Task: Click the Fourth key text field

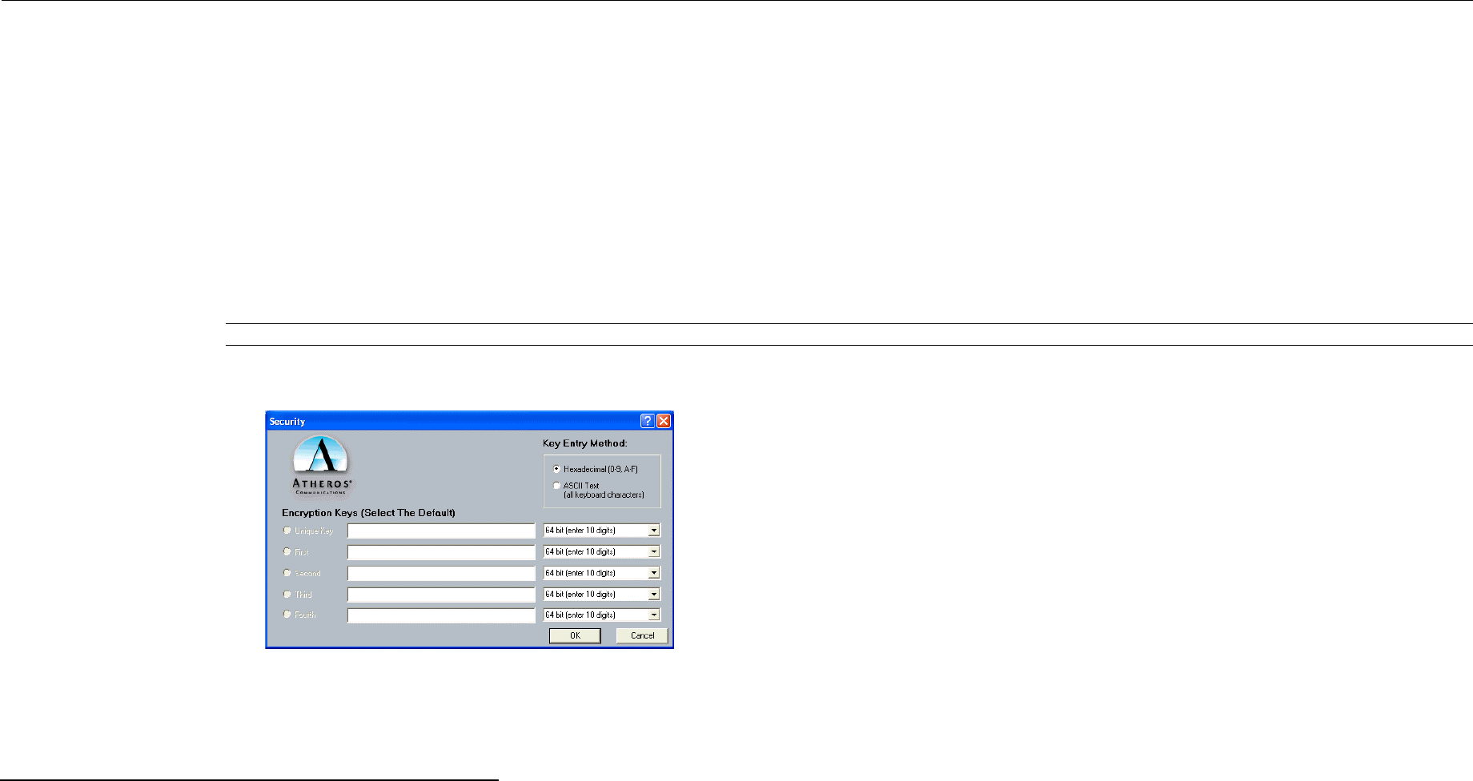Action: [441, 615]
